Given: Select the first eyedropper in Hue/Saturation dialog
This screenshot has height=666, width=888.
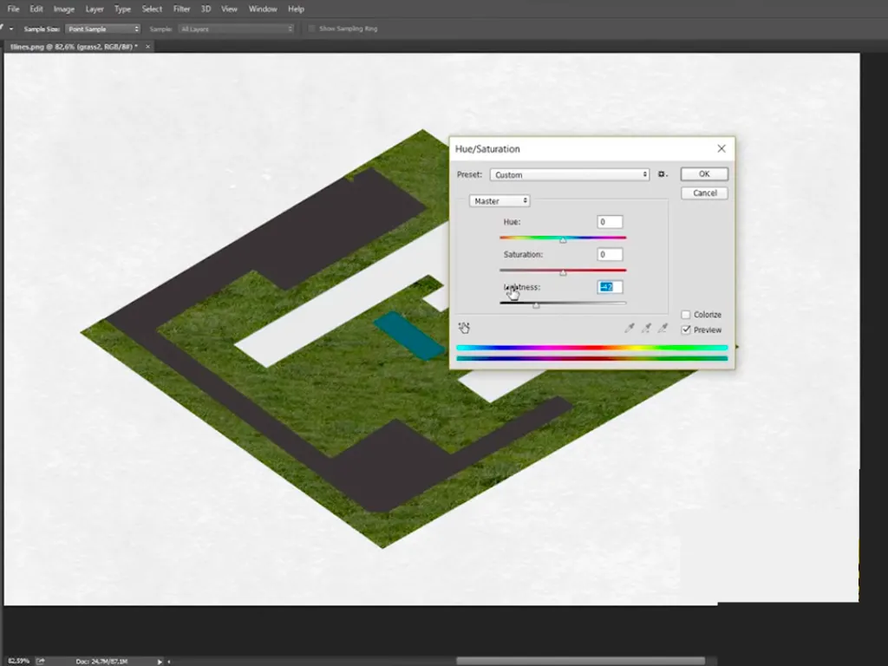Looking at the screenshot, I should pyautogui.click(x=630, y=328).
